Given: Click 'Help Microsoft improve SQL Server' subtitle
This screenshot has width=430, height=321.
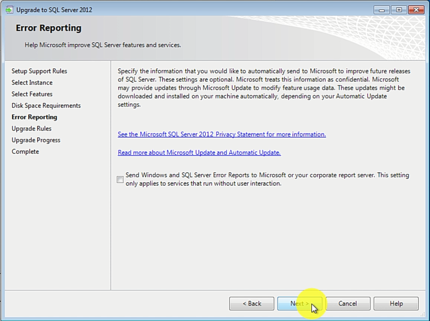Looking at the screenshot, I should 103,45.
